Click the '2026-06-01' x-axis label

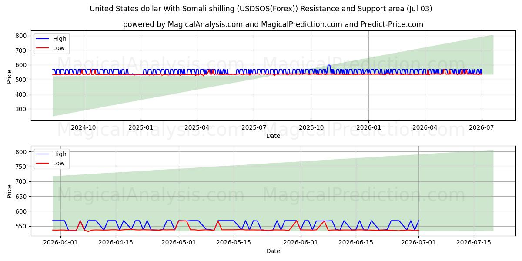click(301, 244)
